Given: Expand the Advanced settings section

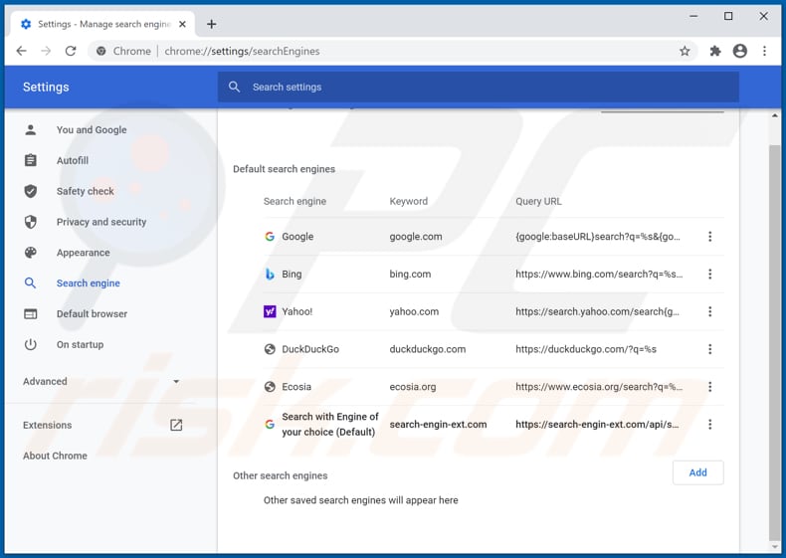Looking at the screenshot, I should (x=101, y=382).
